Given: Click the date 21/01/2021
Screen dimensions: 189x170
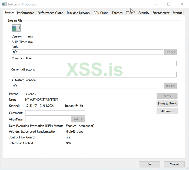Looking at the screenshot, I should pyautogui.click(x=47, y=106).
